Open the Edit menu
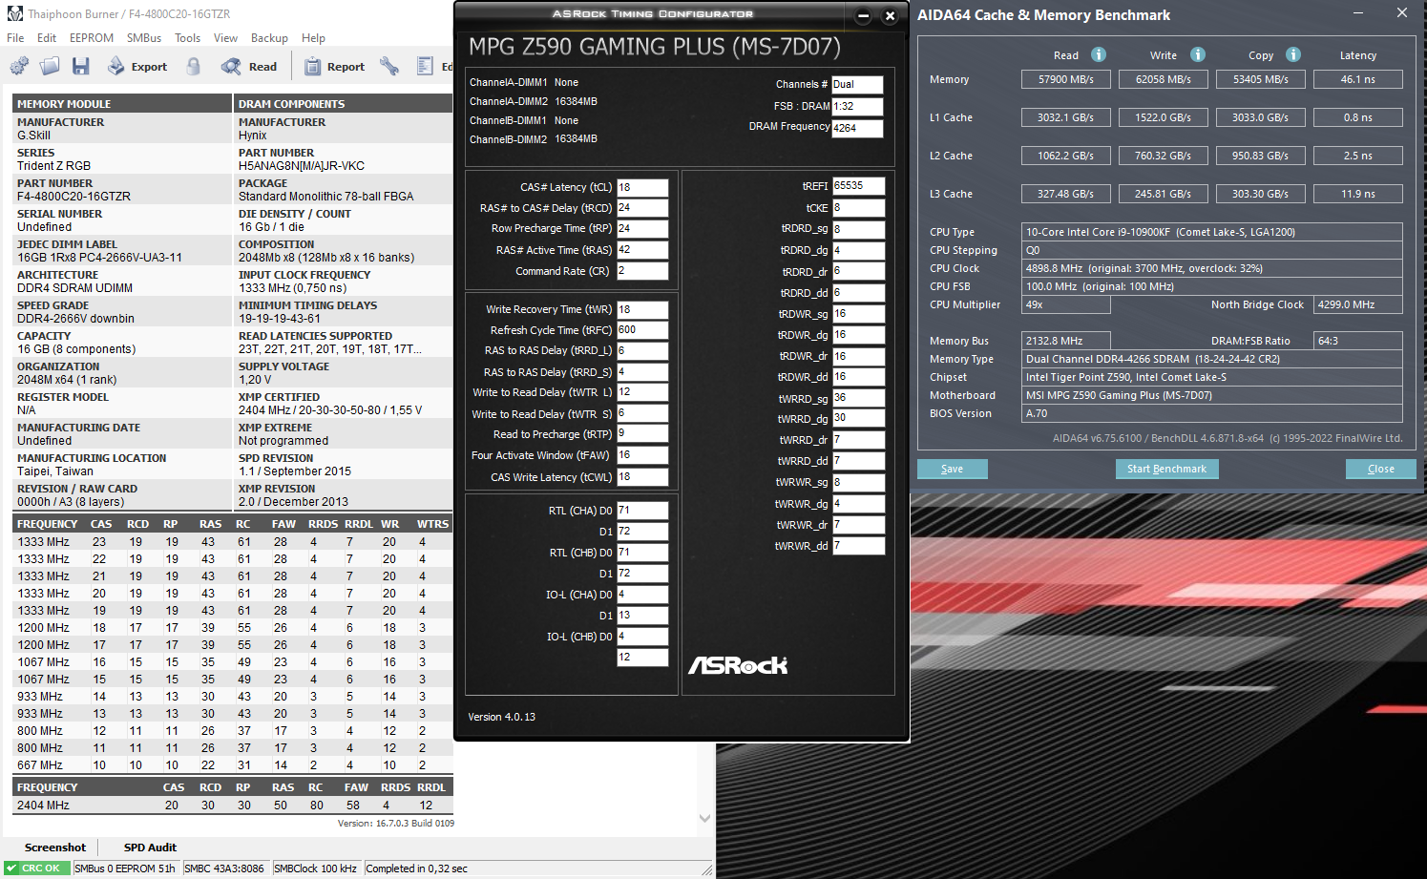1427x879 pixels. 47,38
